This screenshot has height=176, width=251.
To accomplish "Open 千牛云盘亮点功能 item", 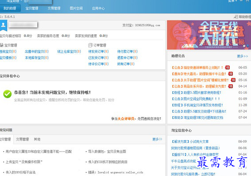I will [x=183, y=161].
